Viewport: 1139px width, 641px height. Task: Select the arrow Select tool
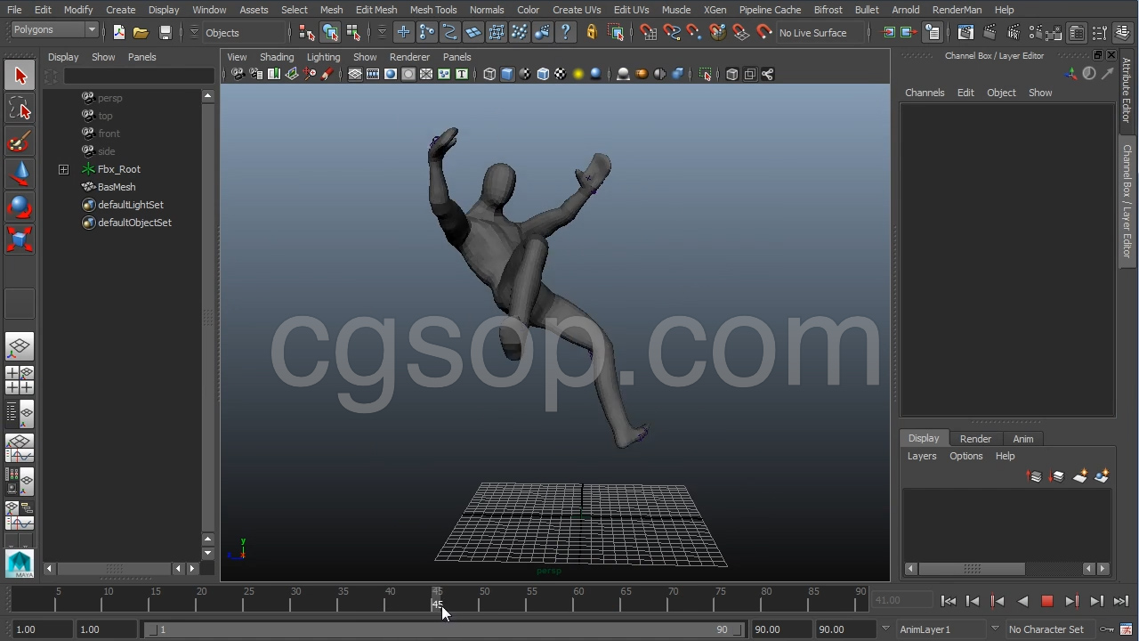click(x=20, y=76)
